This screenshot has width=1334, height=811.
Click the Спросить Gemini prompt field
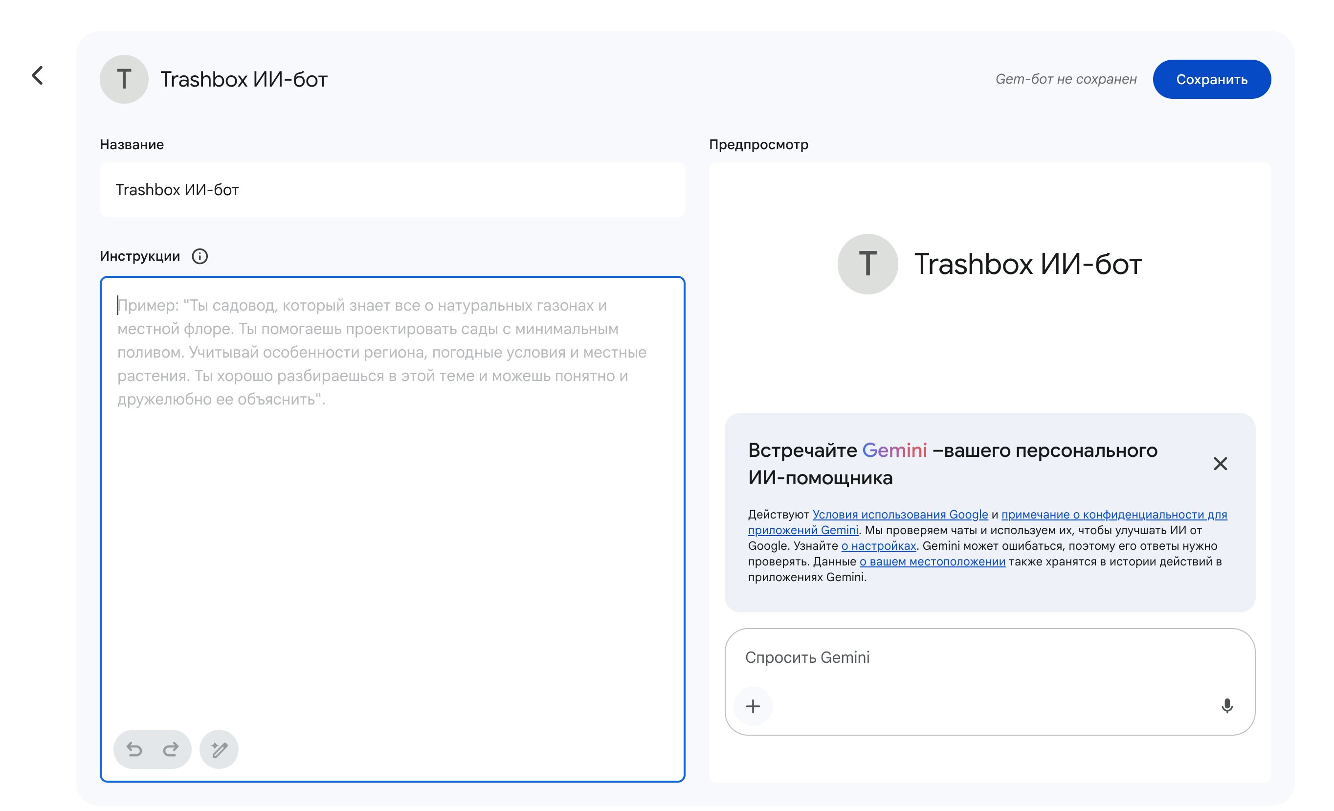tap(990, 657)
